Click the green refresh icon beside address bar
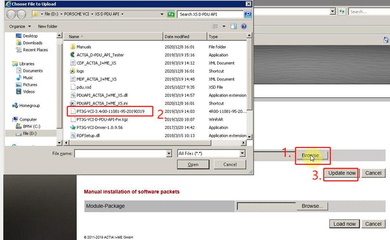This screenshot has height=240, width=390. pos(171,14)
